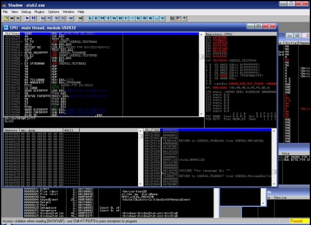This screenshot has height=225, width=311.
Task: Open the File menu
Action: (x=5, y=12)
